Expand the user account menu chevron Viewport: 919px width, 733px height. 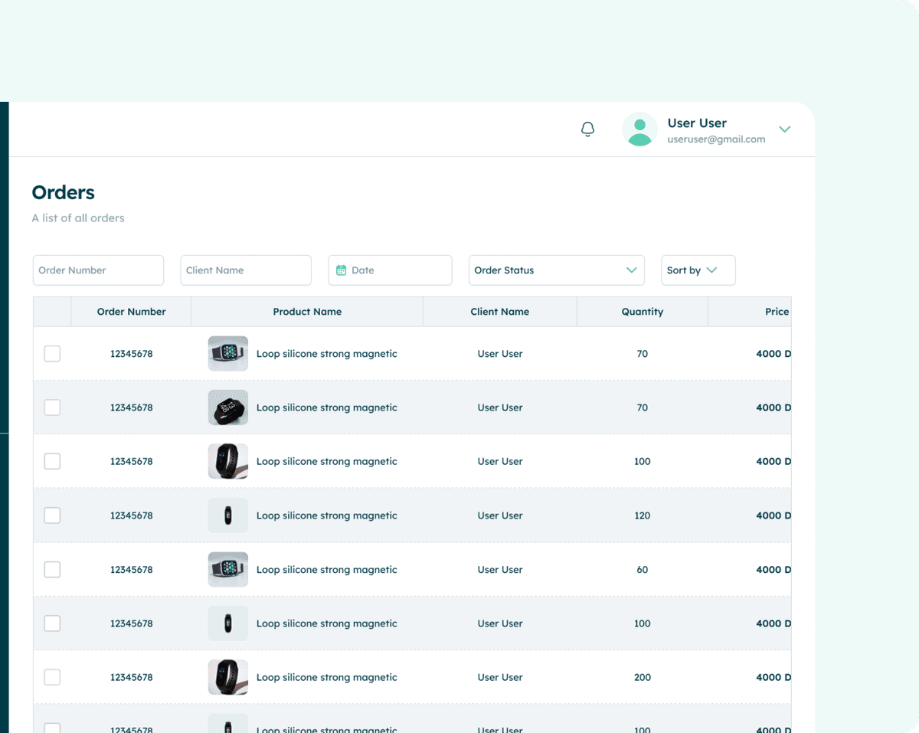click(x=784, y=129)
